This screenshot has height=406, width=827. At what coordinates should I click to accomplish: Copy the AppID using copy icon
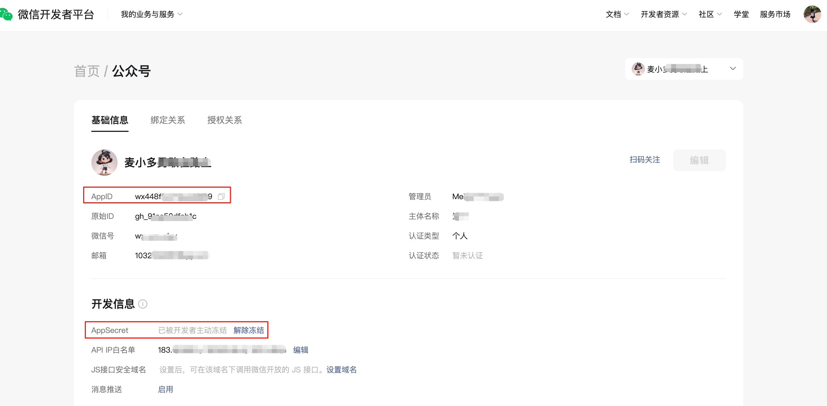221,196
